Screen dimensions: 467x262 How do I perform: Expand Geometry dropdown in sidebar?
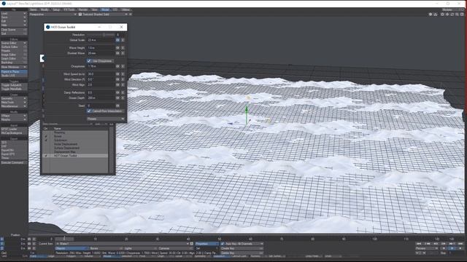point(14,98)
